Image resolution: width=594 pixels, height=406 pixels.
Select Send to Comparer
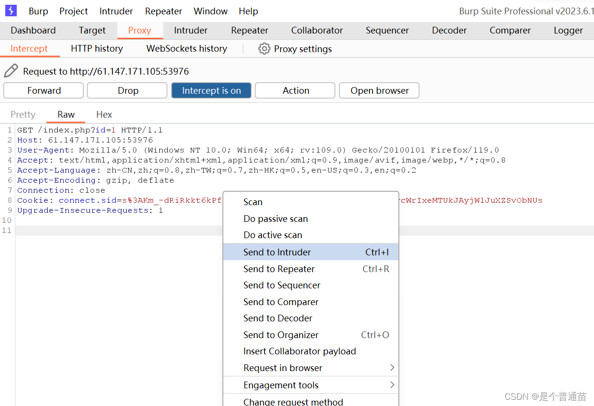[x=311, y=302]
